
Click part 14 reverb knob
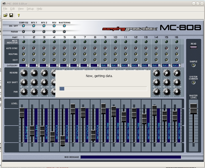click(156, 73)
